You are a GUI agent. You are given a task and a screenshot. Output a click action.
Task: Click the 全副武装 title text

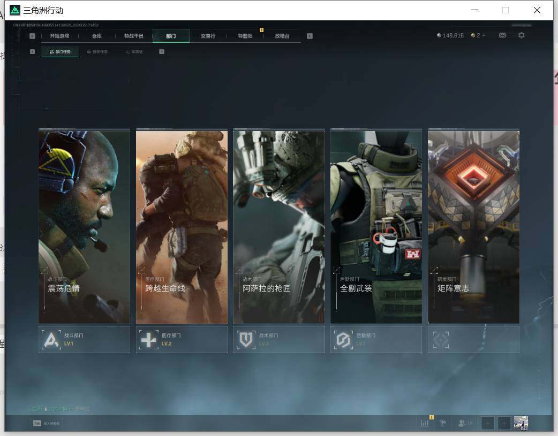[356, 288]
